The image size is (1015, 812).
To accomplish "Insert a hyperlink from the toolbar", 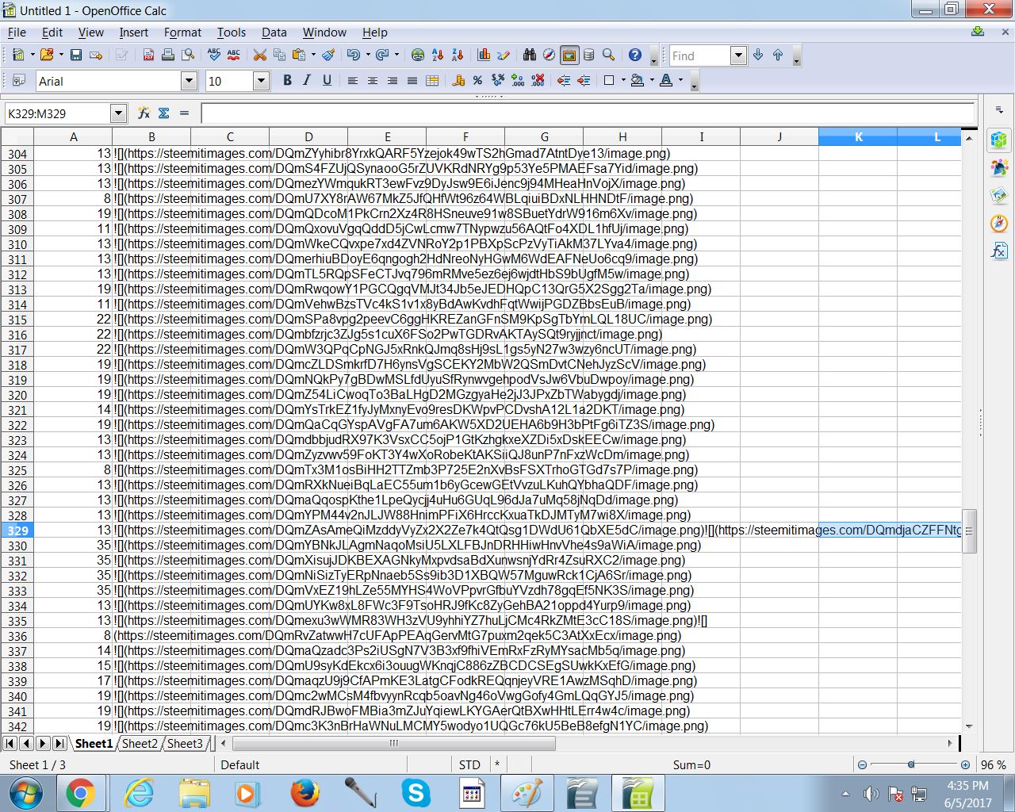I will point(418,55).
